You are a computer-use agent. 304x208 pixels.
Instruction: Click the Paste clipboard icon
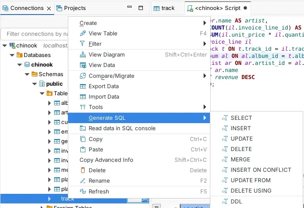(83, 149)
